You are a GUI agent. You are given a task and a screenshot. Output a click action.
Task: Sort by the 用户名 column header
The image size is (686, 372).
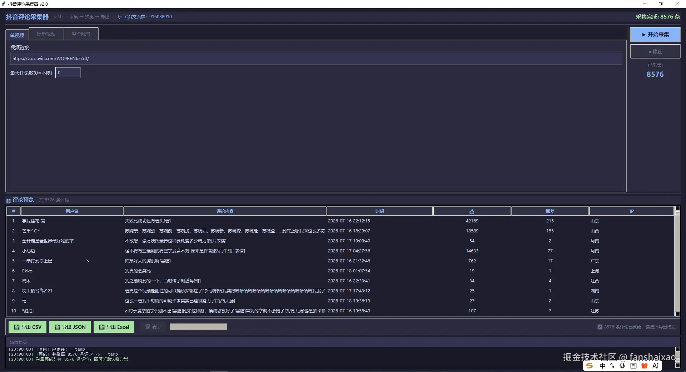click(x=72, y=211)
